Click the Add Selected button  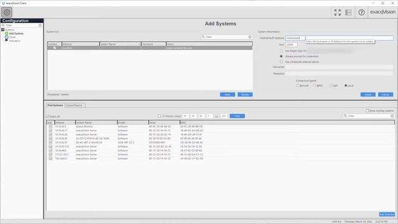click(387, 215)
